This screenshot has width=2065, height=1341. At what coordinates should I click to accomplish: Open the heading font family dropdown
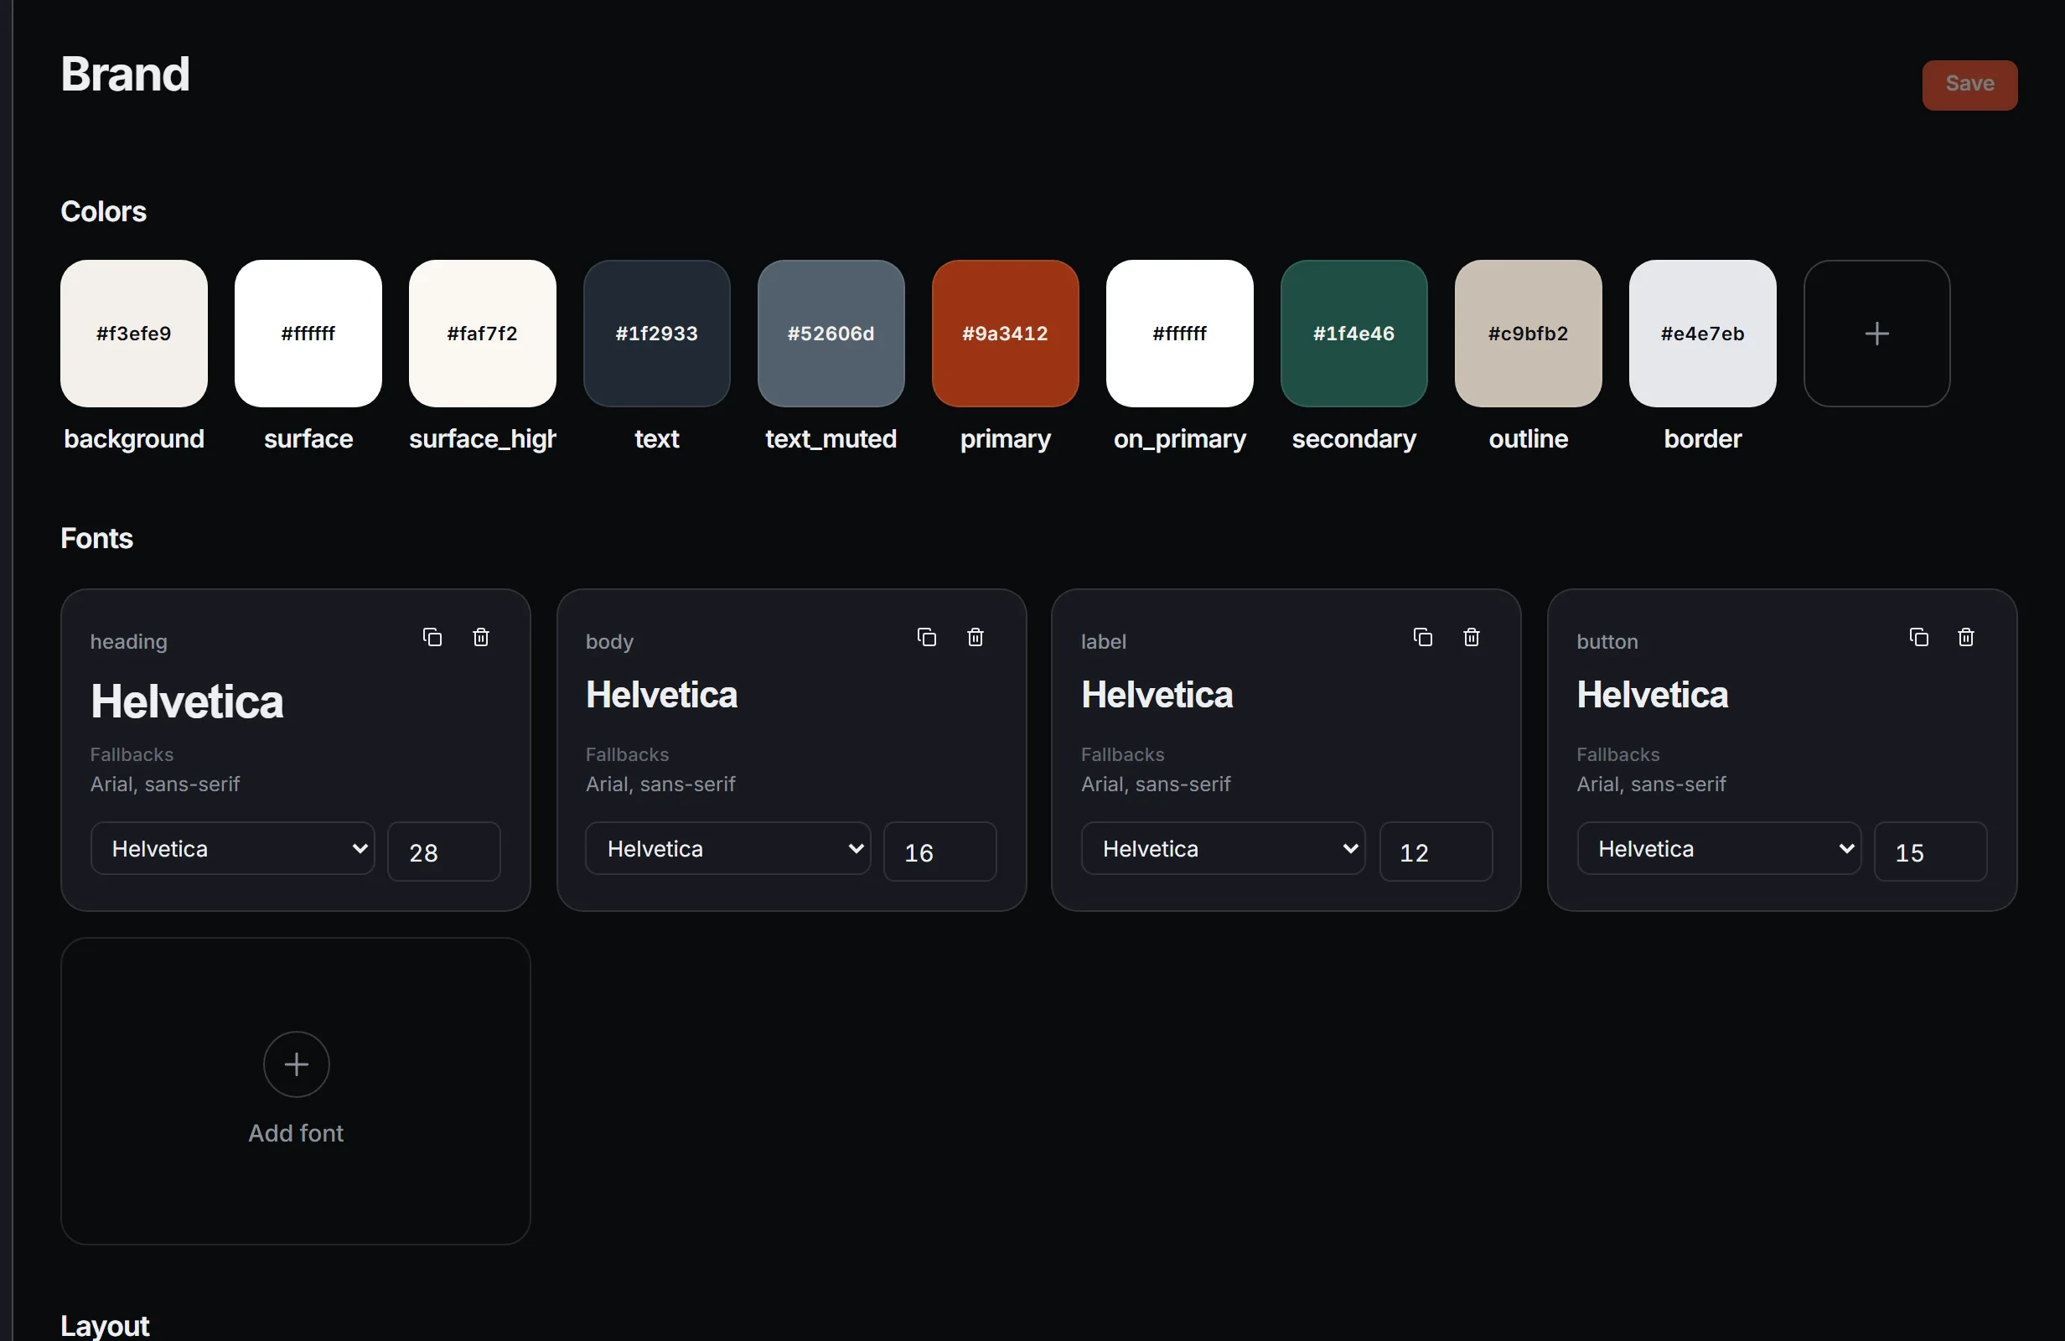coord(232,849)
